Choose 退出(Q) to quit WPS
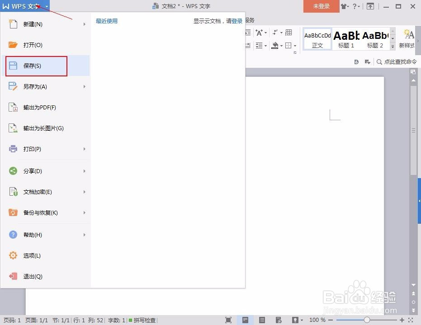This screenshot has width=421, height=325. coord(45,277)
